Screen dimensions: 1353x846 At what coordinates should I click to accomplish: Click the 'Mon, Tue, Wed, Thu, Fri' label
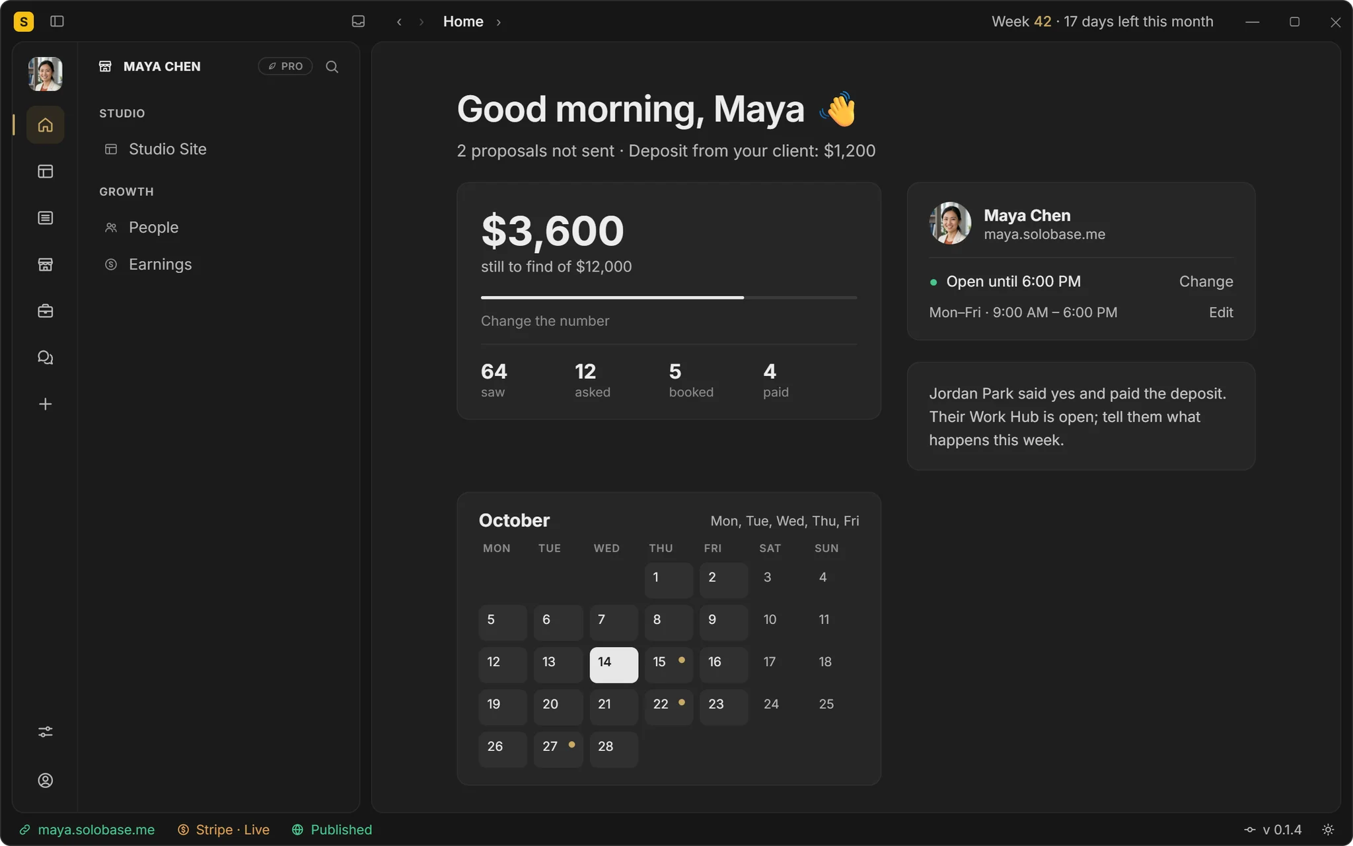click(785, 521)
